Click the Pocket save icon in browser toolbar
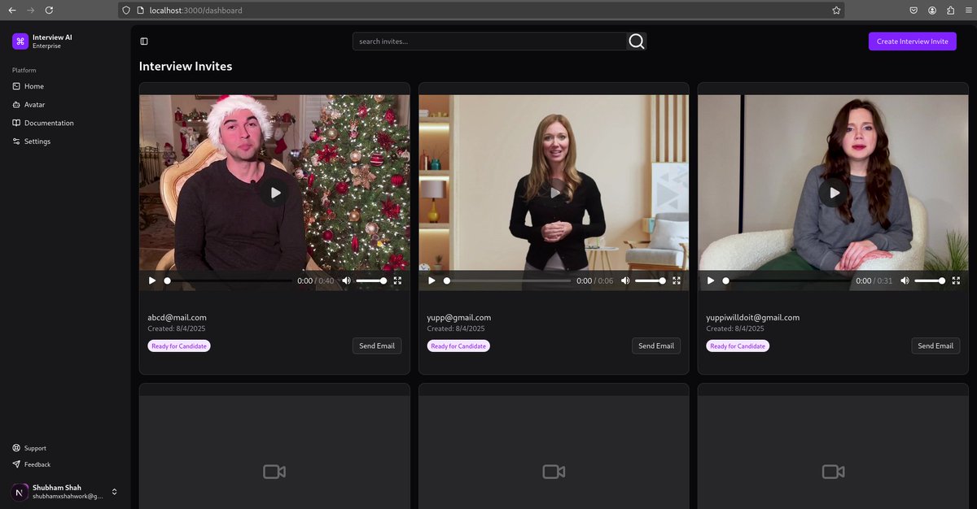Image resolution: width=977 pixels, height=509 pixels. pos(913,10)
